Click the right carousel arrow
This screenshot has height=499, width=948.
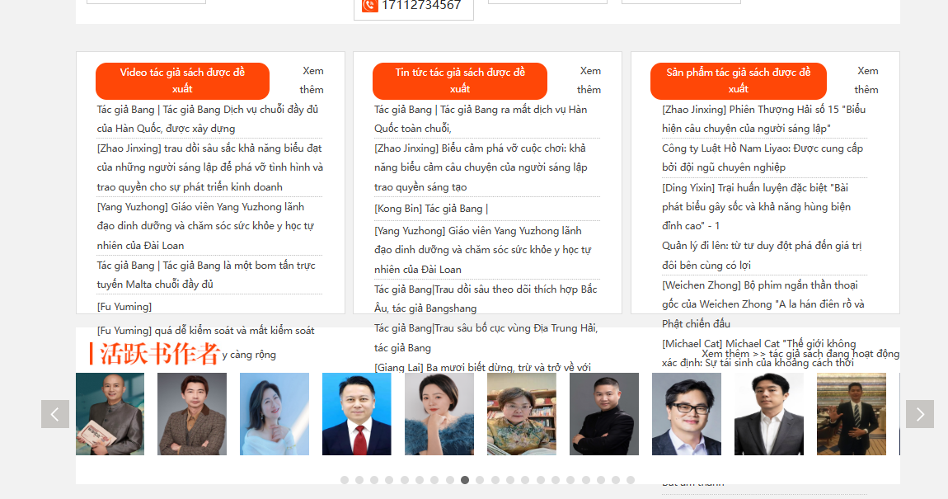919,414
